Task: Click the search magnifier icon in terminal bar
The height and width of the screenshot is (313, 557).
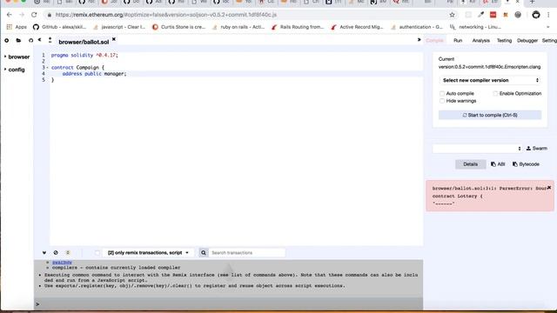Action: click(x=203, y=253)
